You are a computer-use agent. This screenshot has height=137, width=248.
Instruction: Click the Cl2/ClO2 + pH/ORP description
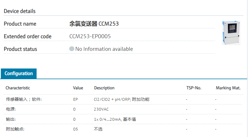click(x=122, y=99)
